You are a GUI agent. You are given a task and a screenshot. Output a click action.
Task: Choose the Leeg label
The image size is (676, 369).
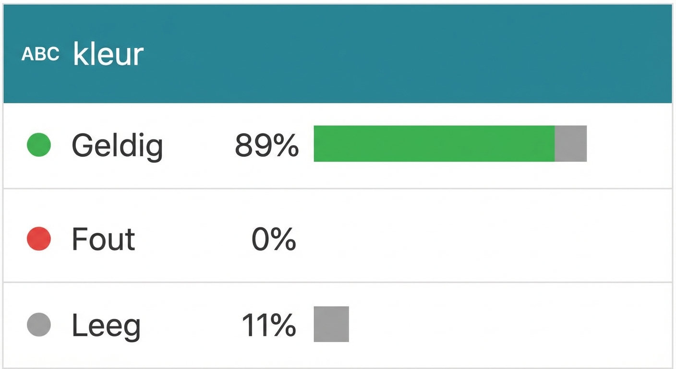(106, 325)
